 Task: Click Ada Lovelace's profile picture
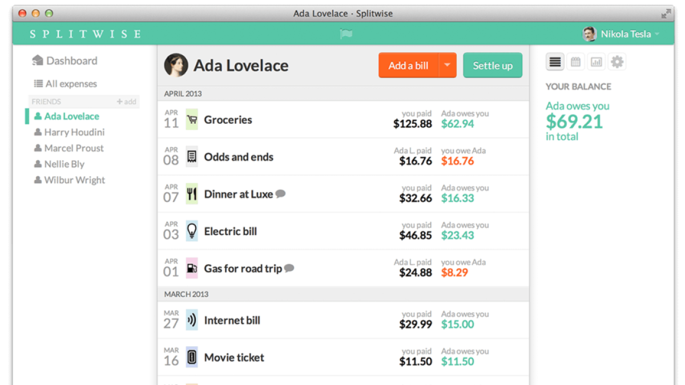[176, 66]
